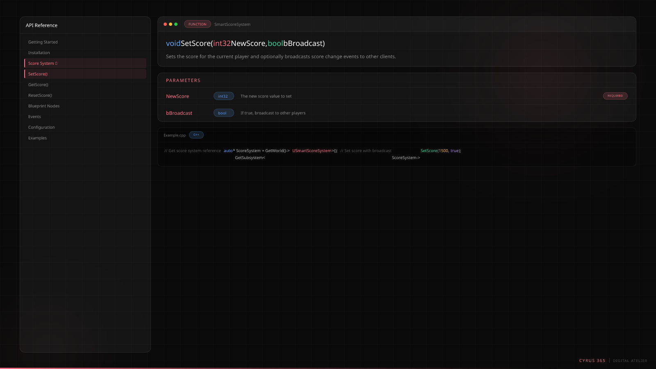
Task: Click the FUNCTION badge
Action: point(197,24)
